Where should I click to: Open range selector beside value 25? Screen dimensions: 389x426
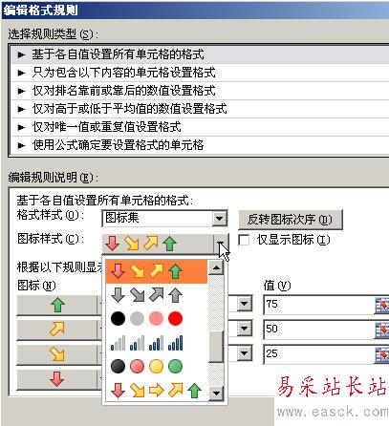pyautogui.click(x=382, y=354)
